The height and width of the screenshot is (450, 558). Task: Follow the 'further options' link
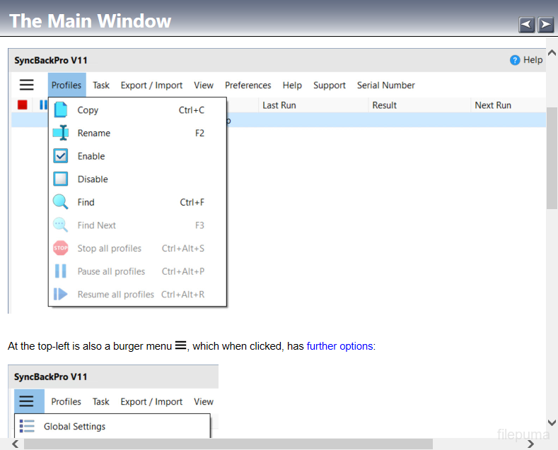click(x=339, y=346)
